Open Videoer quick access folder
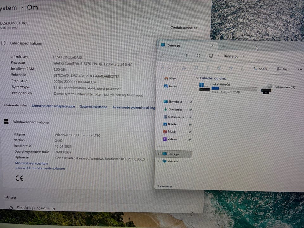Image resolution: width=304 pixels, height=228 pixels. (x=170, y=139)
